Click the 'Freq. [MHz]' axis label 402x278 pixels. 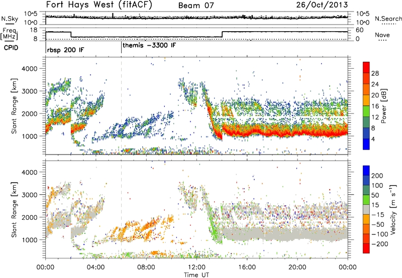click(x=9, y=34)
